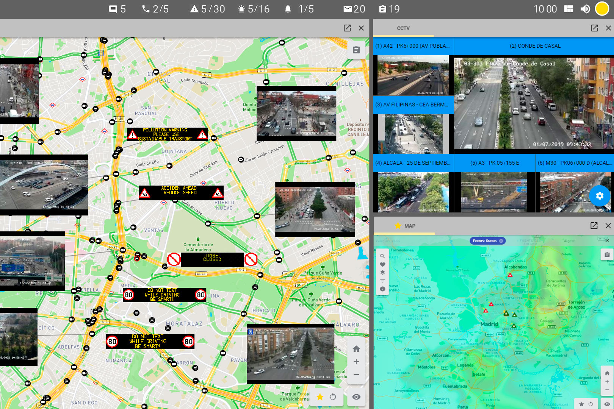Image resolution: width=614 pixels, height=409 pixels.
Task: Select the Conde de Casal camera feed
Action: [x=534, y=103]
